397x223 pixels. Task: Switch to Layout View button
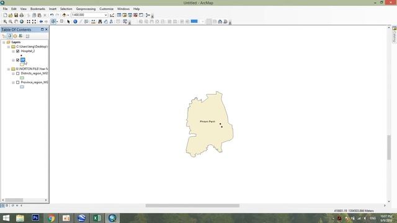coord(7,206)
